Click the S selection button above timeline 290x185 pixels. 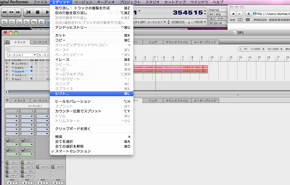coord(241,49)
